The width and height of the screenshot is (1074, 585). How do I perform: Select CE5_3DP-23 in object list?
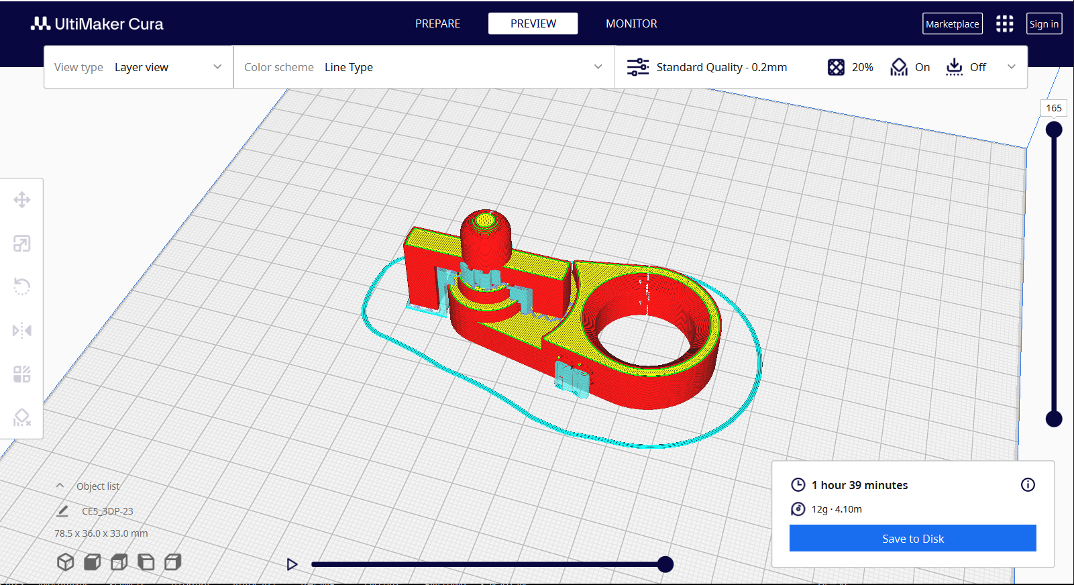[107, 511]
